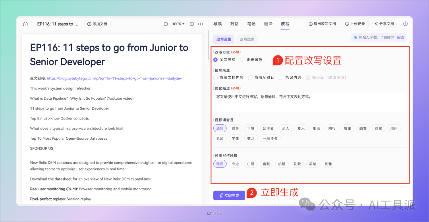Pick the 热情 writing style
429x222 pixels.
point(282,164)
